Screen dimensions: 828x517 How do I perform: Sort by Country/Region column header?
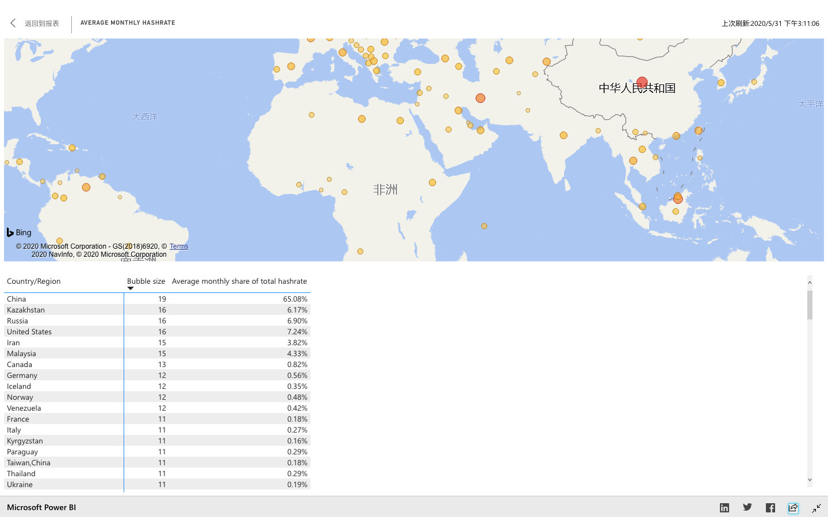[x=34, y=281]
